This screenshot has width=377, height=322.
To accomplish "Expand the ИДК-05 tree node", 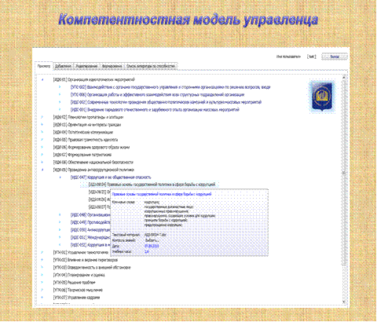I will pos(42,140).
